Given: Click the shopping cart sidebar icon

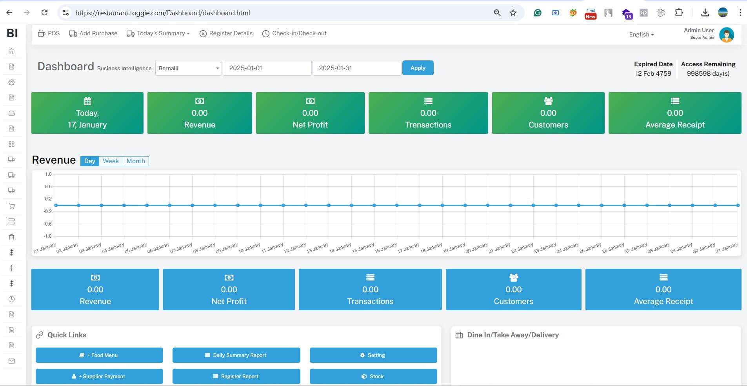Looking at the screenshot, I should (11, 206).
